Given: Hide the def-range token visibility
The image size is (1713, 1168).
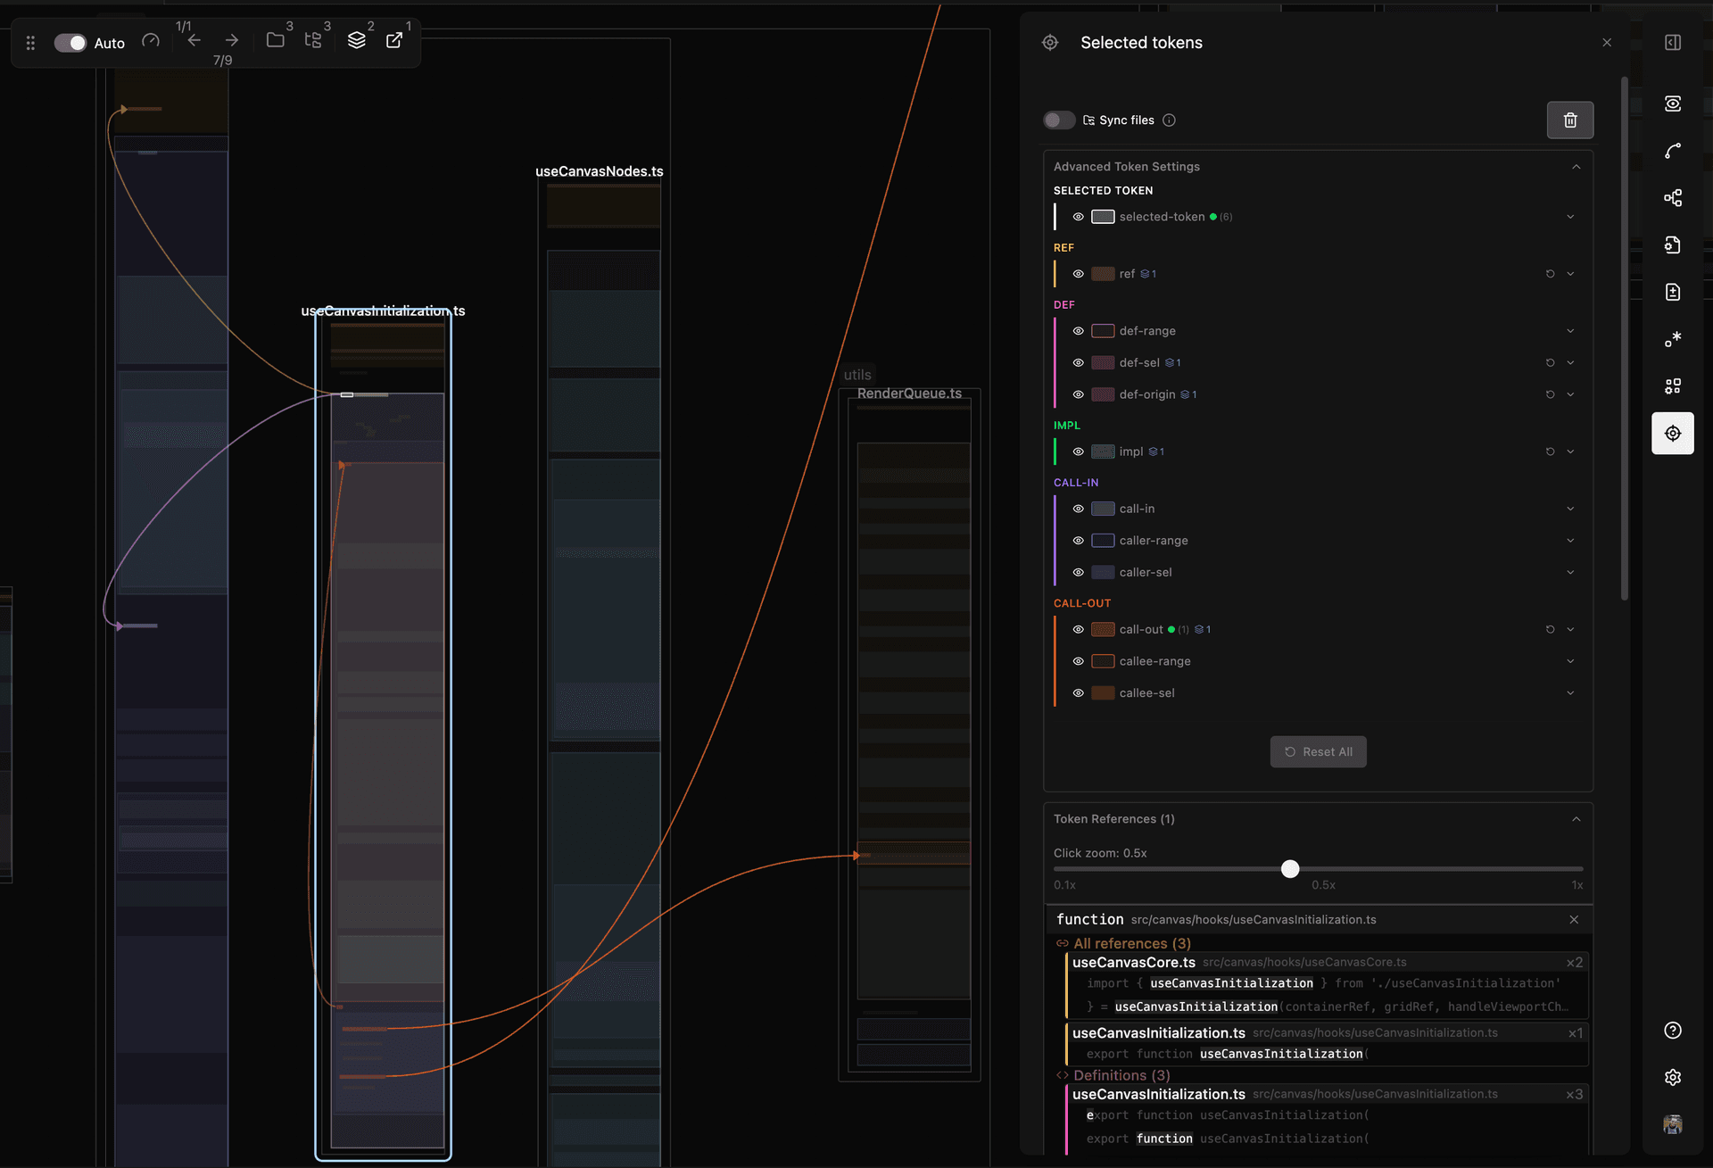Looking at the screenshot, I should tap(1078, 331).
